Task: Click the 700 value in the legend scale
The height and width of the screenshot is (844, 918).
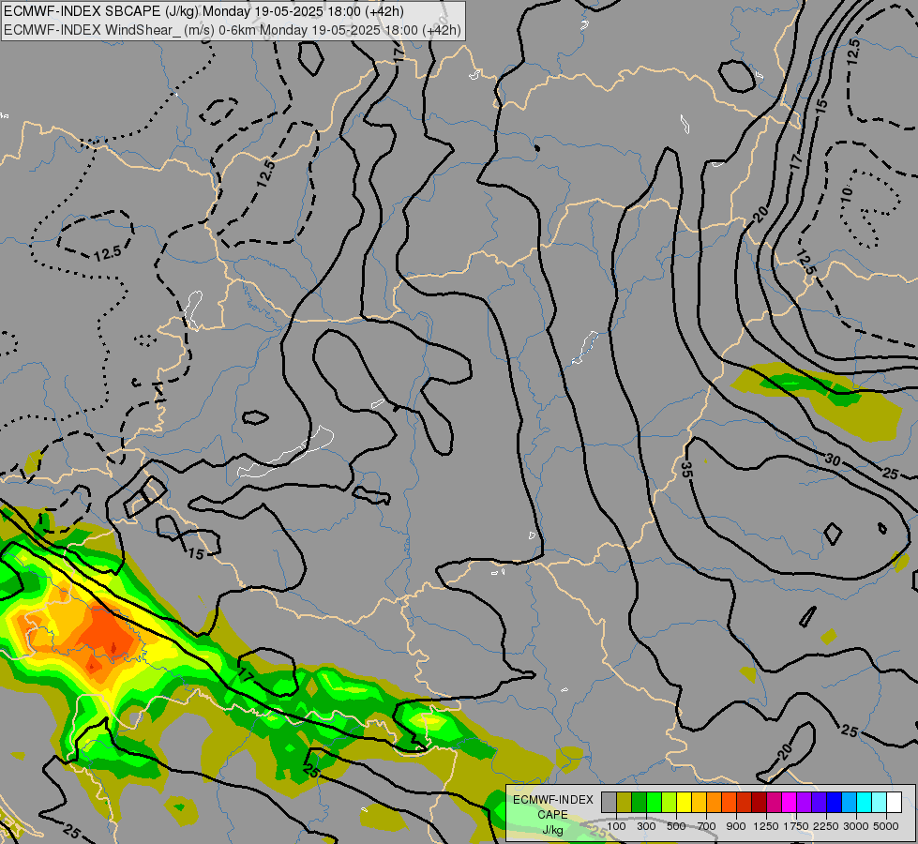Action: tap(707, 826)
